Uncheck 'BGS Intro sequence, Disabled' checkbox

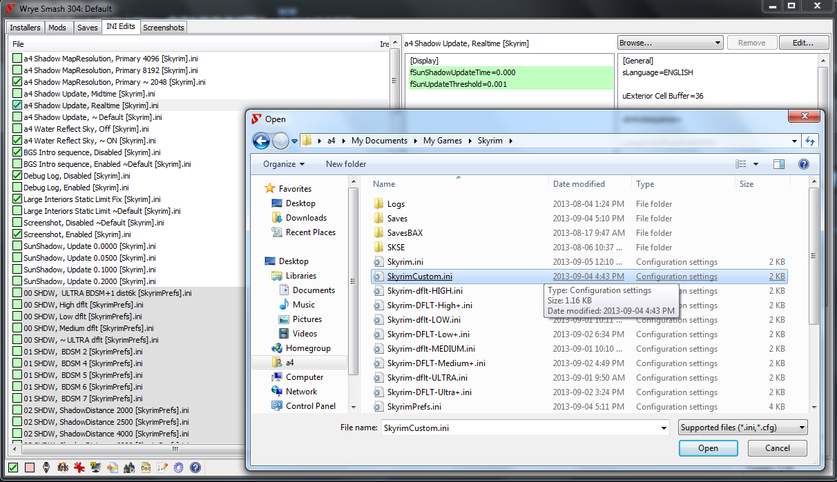coord(17,152)
